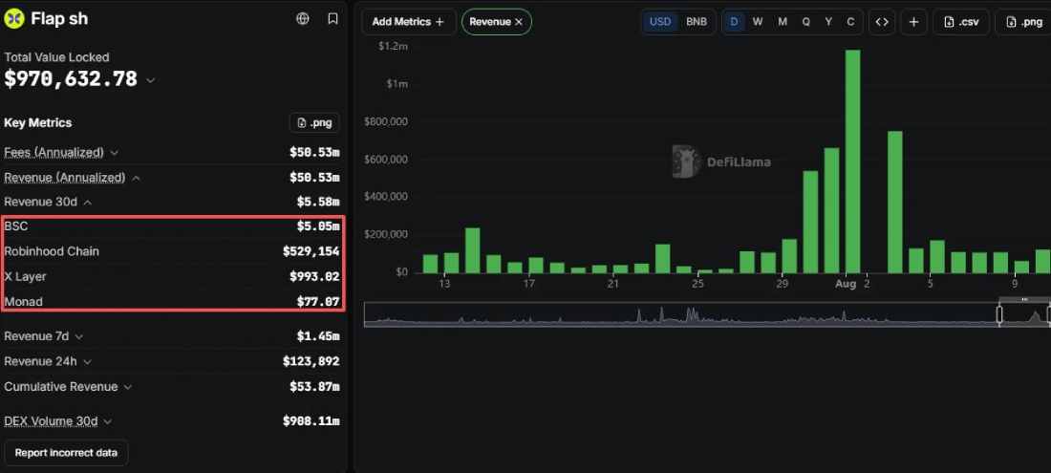Download chart data as .csv
This screenshot has height=473, width=1051.
pyautogui.click(x=961, y=21)
